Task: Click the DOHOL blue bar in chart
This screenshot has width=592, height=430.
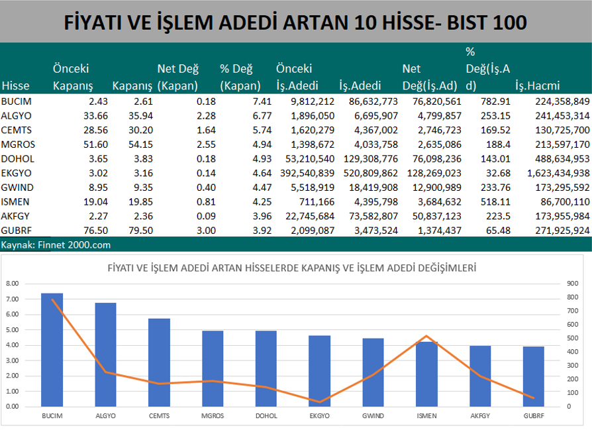Action: [266, 369]
